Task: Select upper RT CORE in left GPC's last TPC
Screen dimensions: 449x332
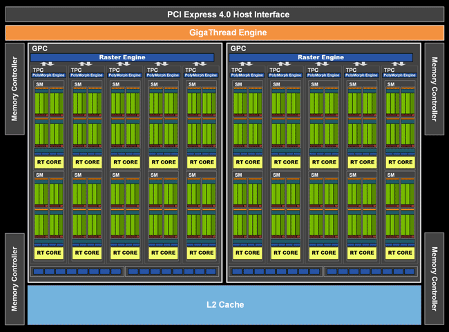Action: (x=201, y=162)
